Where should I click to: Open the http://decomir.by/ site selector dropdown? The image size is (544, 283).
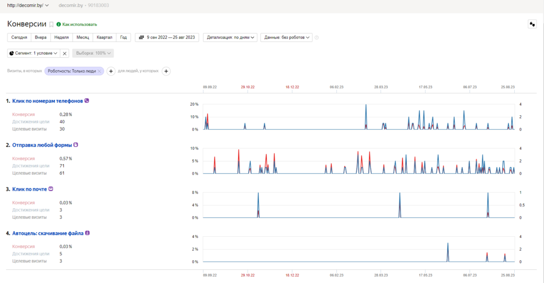28,5
